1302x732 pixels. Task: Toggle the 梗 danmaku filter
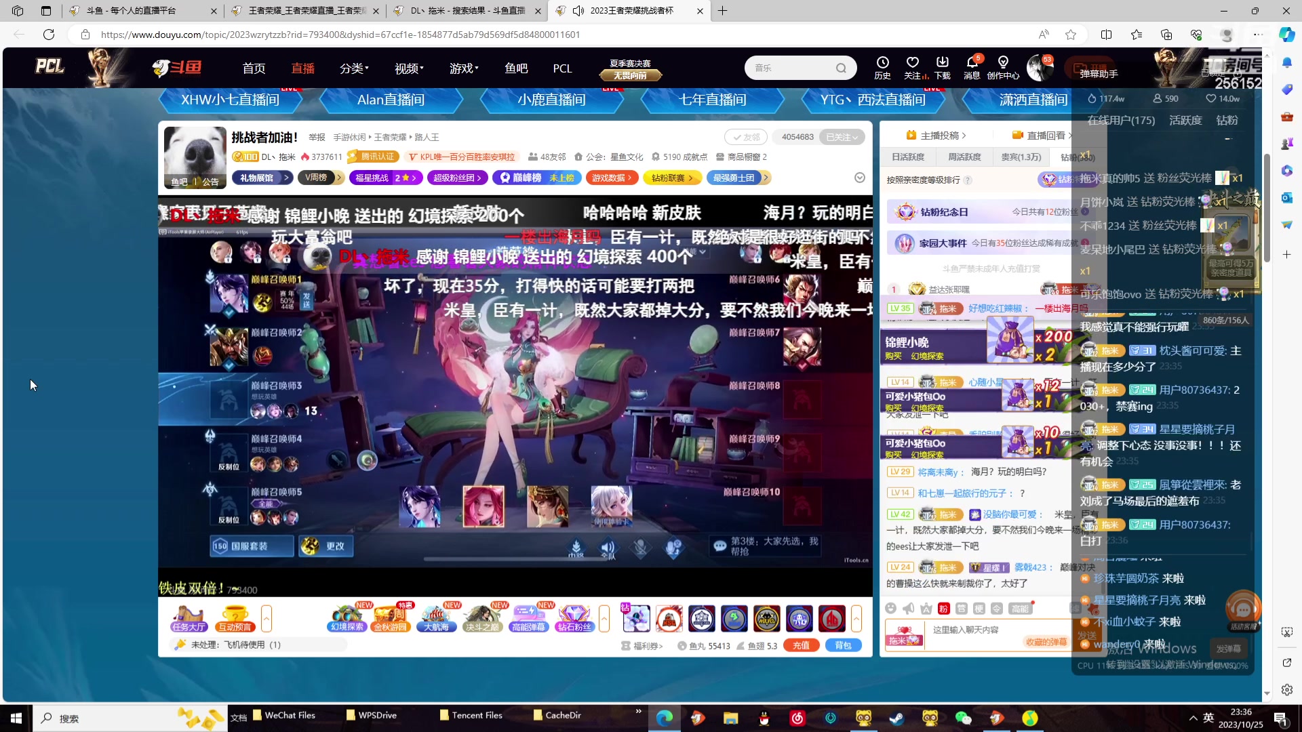[x=980, y=609]
